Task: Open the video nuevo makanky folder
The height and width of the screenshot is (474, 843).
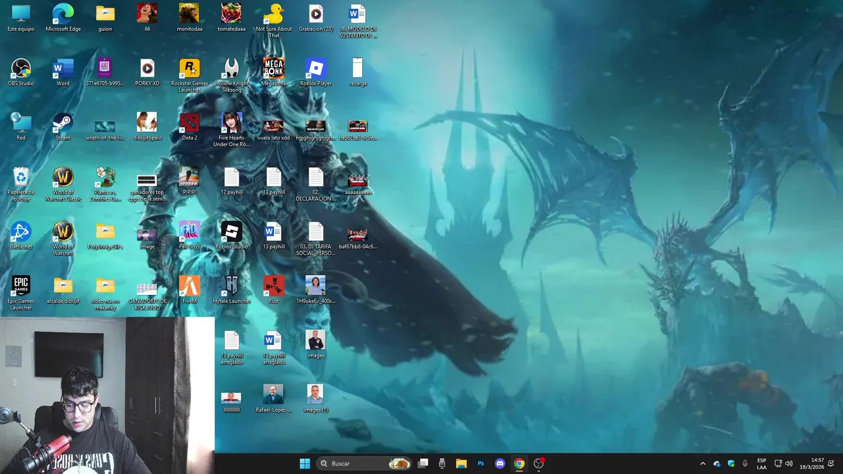Action: [105, 293]
